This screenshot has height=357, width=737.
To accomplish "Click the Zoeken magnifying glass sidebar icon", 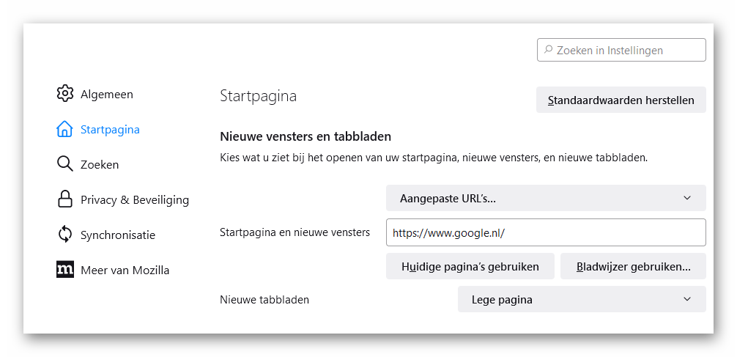I will click(65, 164).
